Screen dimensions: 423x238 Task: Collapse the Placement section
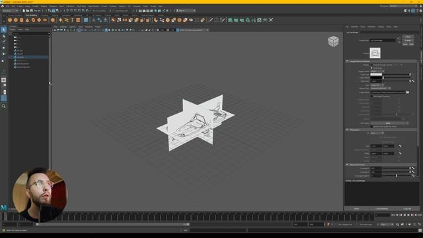click(348, 130)
